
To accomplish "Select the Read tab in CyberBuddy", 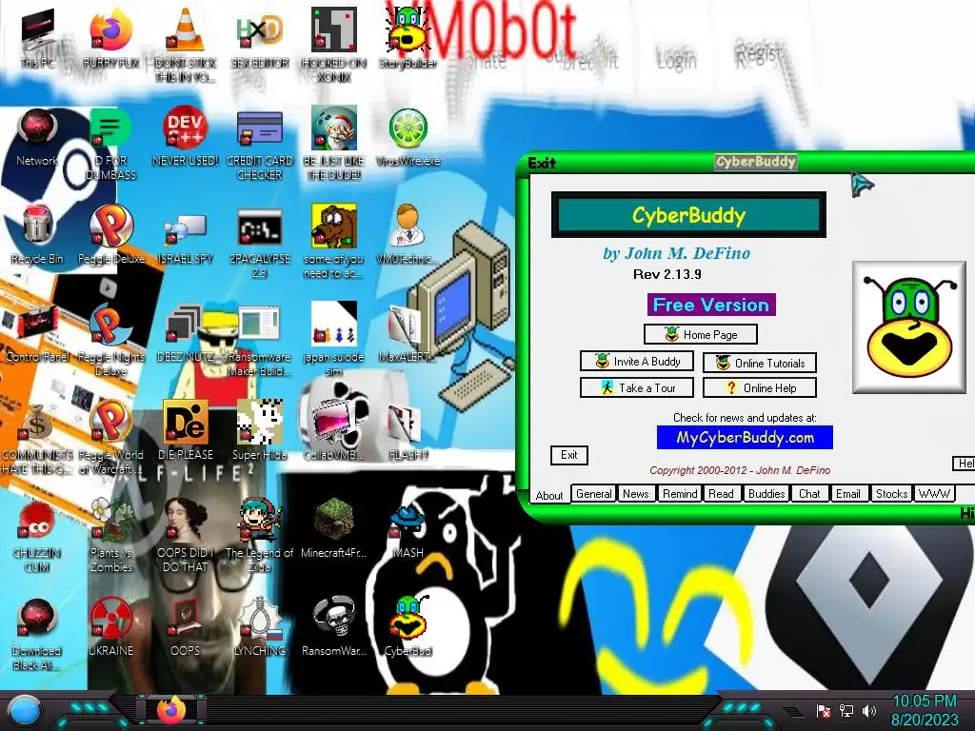I will pos(721,494).
